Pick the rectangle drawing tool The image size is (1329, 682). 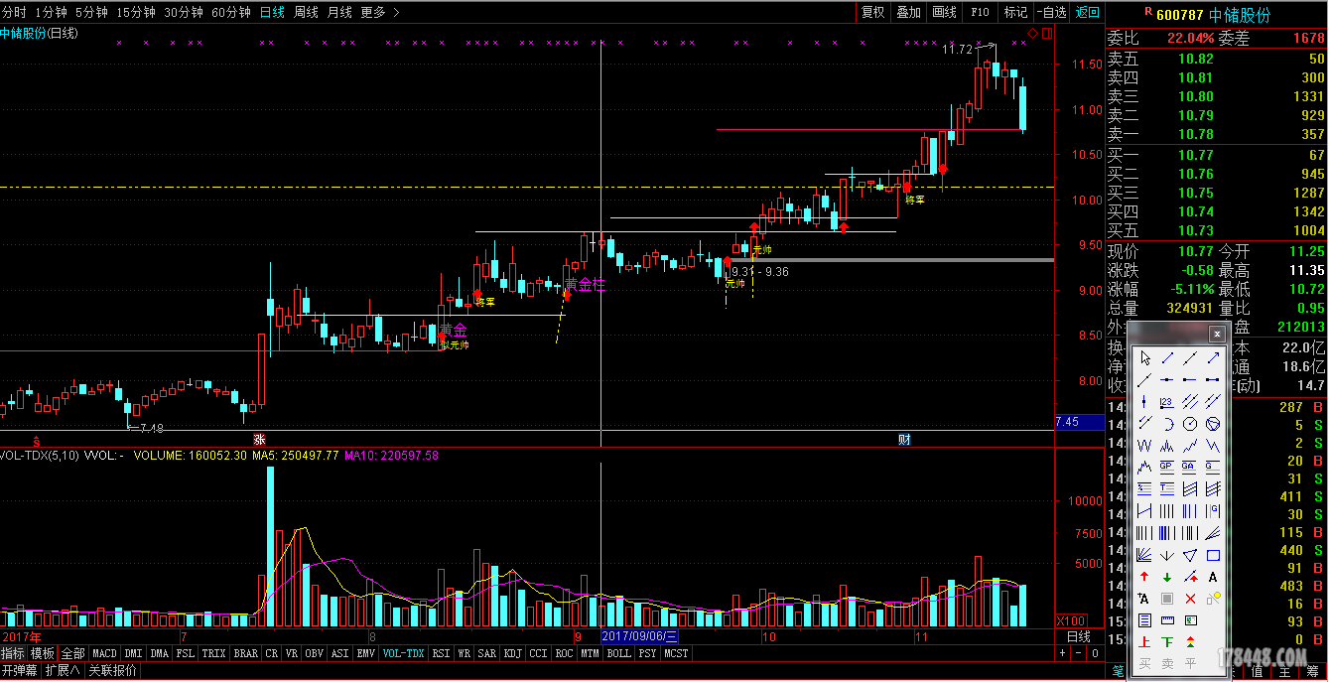tap(1213, 555)
